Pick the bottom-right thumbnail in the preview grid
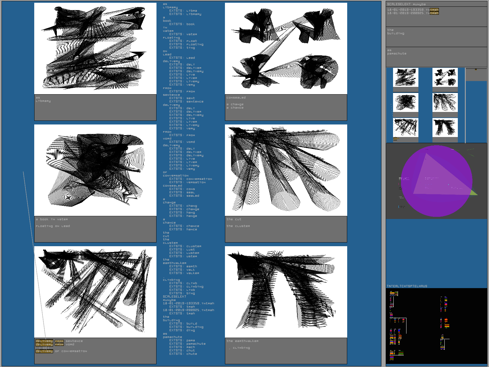 coord(445,127)
